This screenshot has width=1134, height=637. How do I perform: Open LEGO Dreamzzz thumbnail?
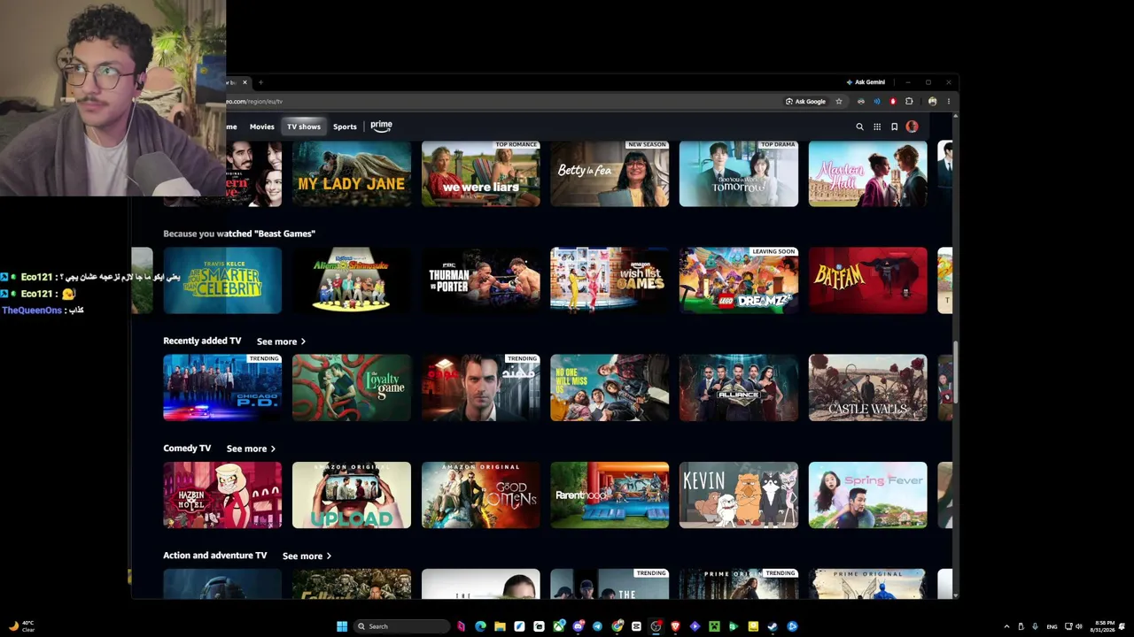(x=739, y=280)
